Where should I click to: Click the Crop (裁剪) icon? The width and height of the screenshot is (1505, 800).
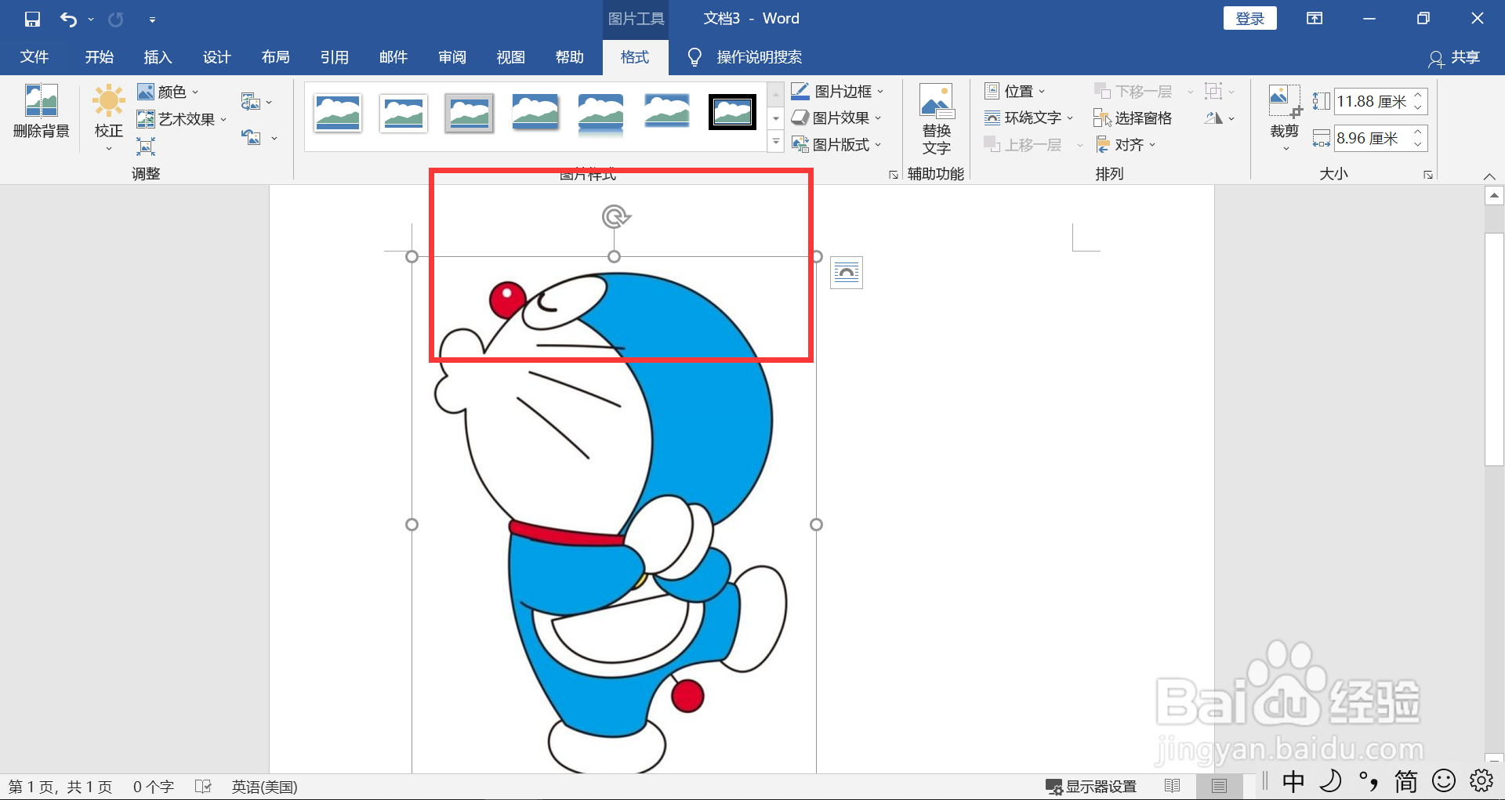[1284, 103]
